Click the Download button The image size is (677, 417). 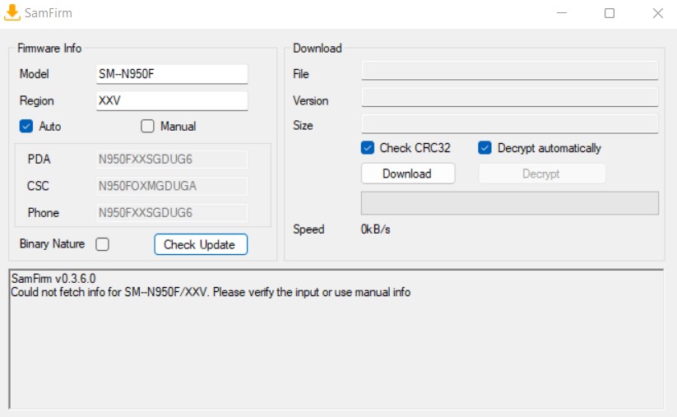[407, 174]
